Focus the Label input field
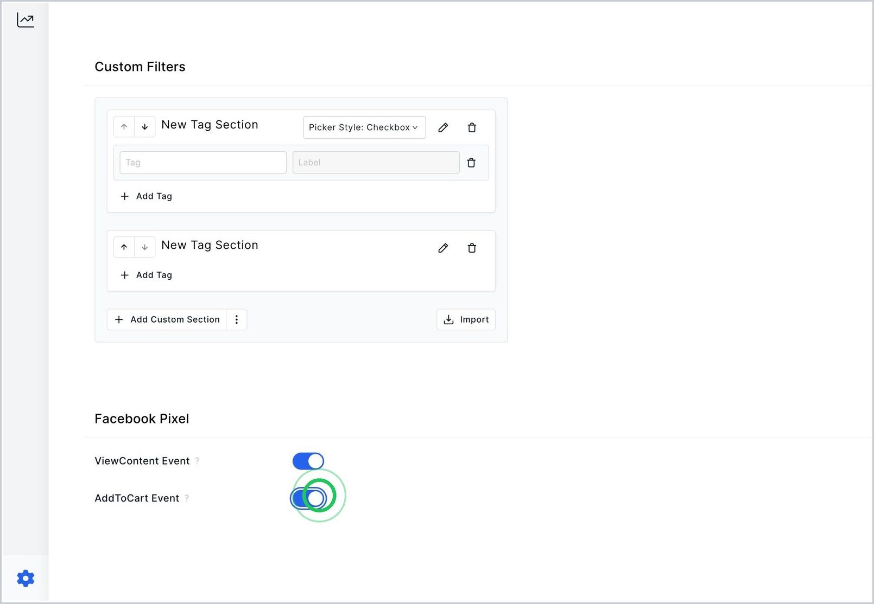The image size is (874, 604). tap(376, 163)
